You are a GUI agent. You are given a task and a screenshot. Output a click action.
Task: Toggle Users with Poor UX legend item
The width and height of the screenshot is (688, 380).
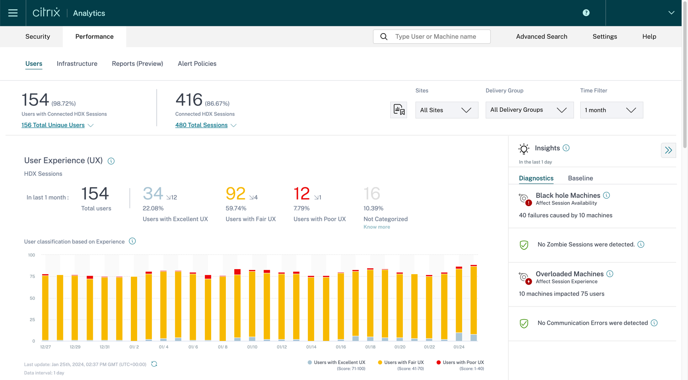tap(463, 362)
